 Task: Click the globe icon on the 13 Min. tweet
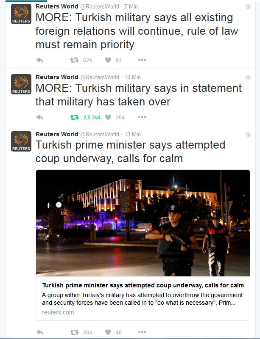click(x=248, y=135)
